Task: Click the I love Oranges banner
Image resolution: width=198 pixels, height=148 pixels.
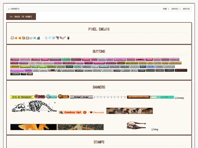Action: (x=94, y=113)
